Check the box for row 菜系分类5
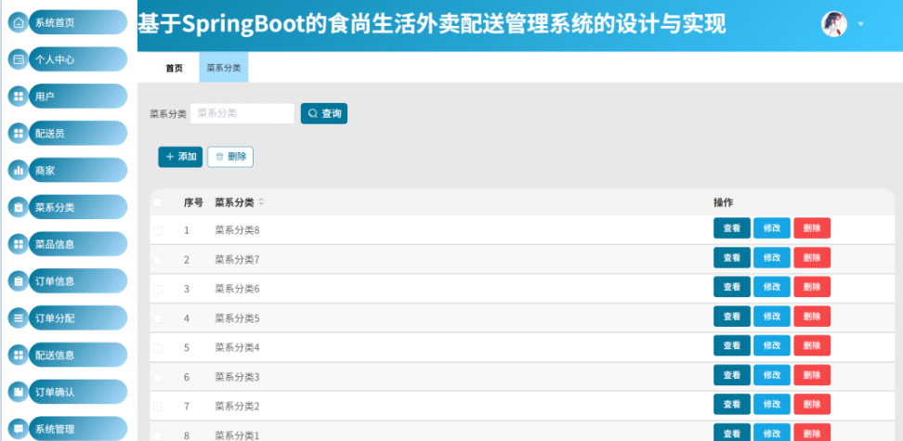 (x=157, y=318)
